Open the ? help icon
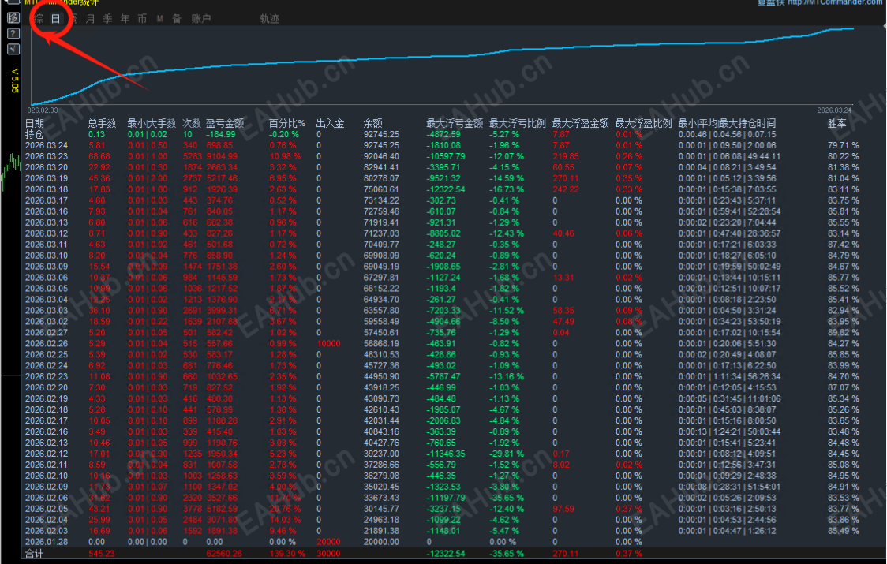The image size is (887, 564). click(13, 33)
